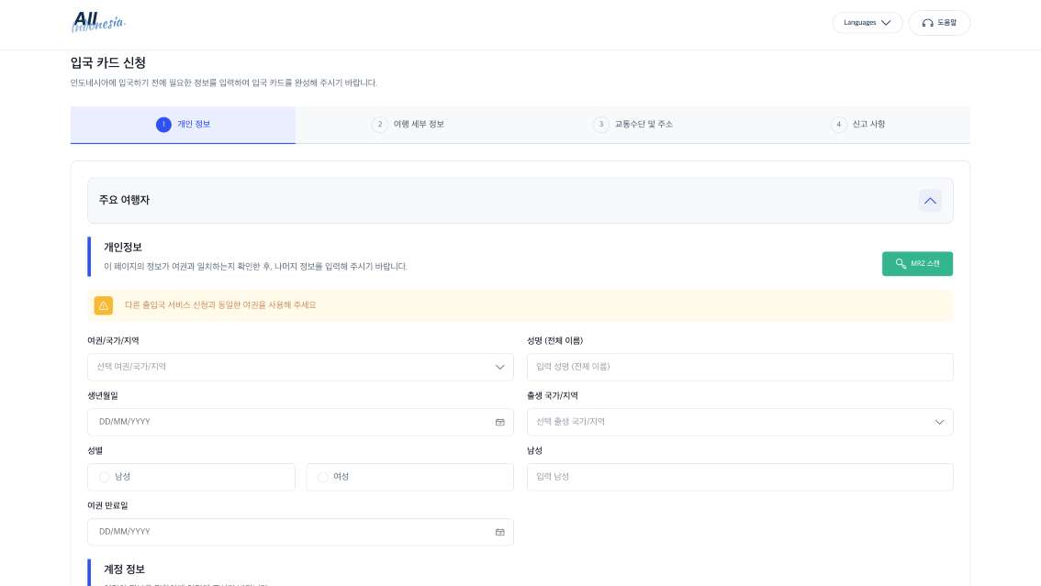Collapse the 주요 여행자 section
Screen dimensions: 1041x586
(929, 200)
